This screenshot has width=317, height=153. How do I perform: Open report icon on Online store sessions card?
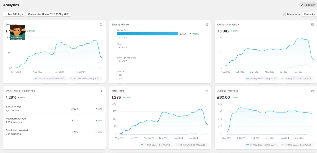[x=313, y=25]
